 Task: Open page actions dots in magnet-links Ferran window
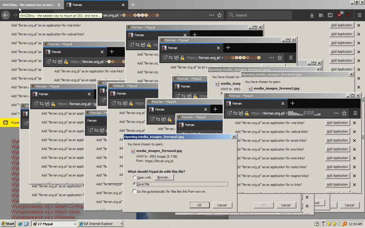pos(336,113)
